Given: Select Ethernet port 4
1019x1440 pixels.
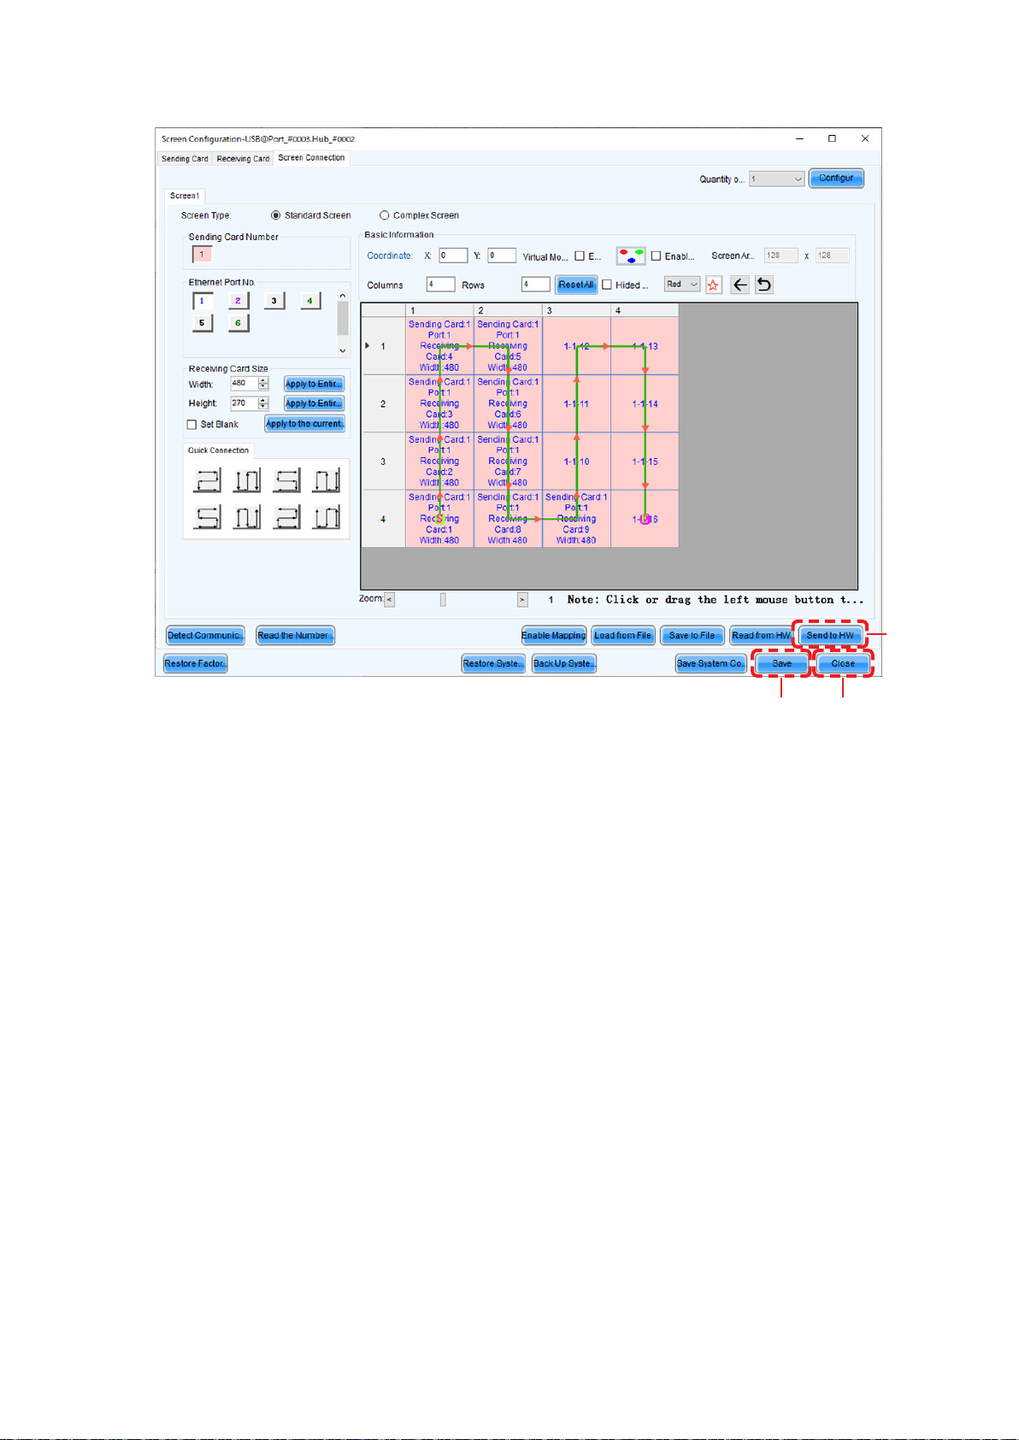Looking at the screenshot, I should tap(310, 301).
